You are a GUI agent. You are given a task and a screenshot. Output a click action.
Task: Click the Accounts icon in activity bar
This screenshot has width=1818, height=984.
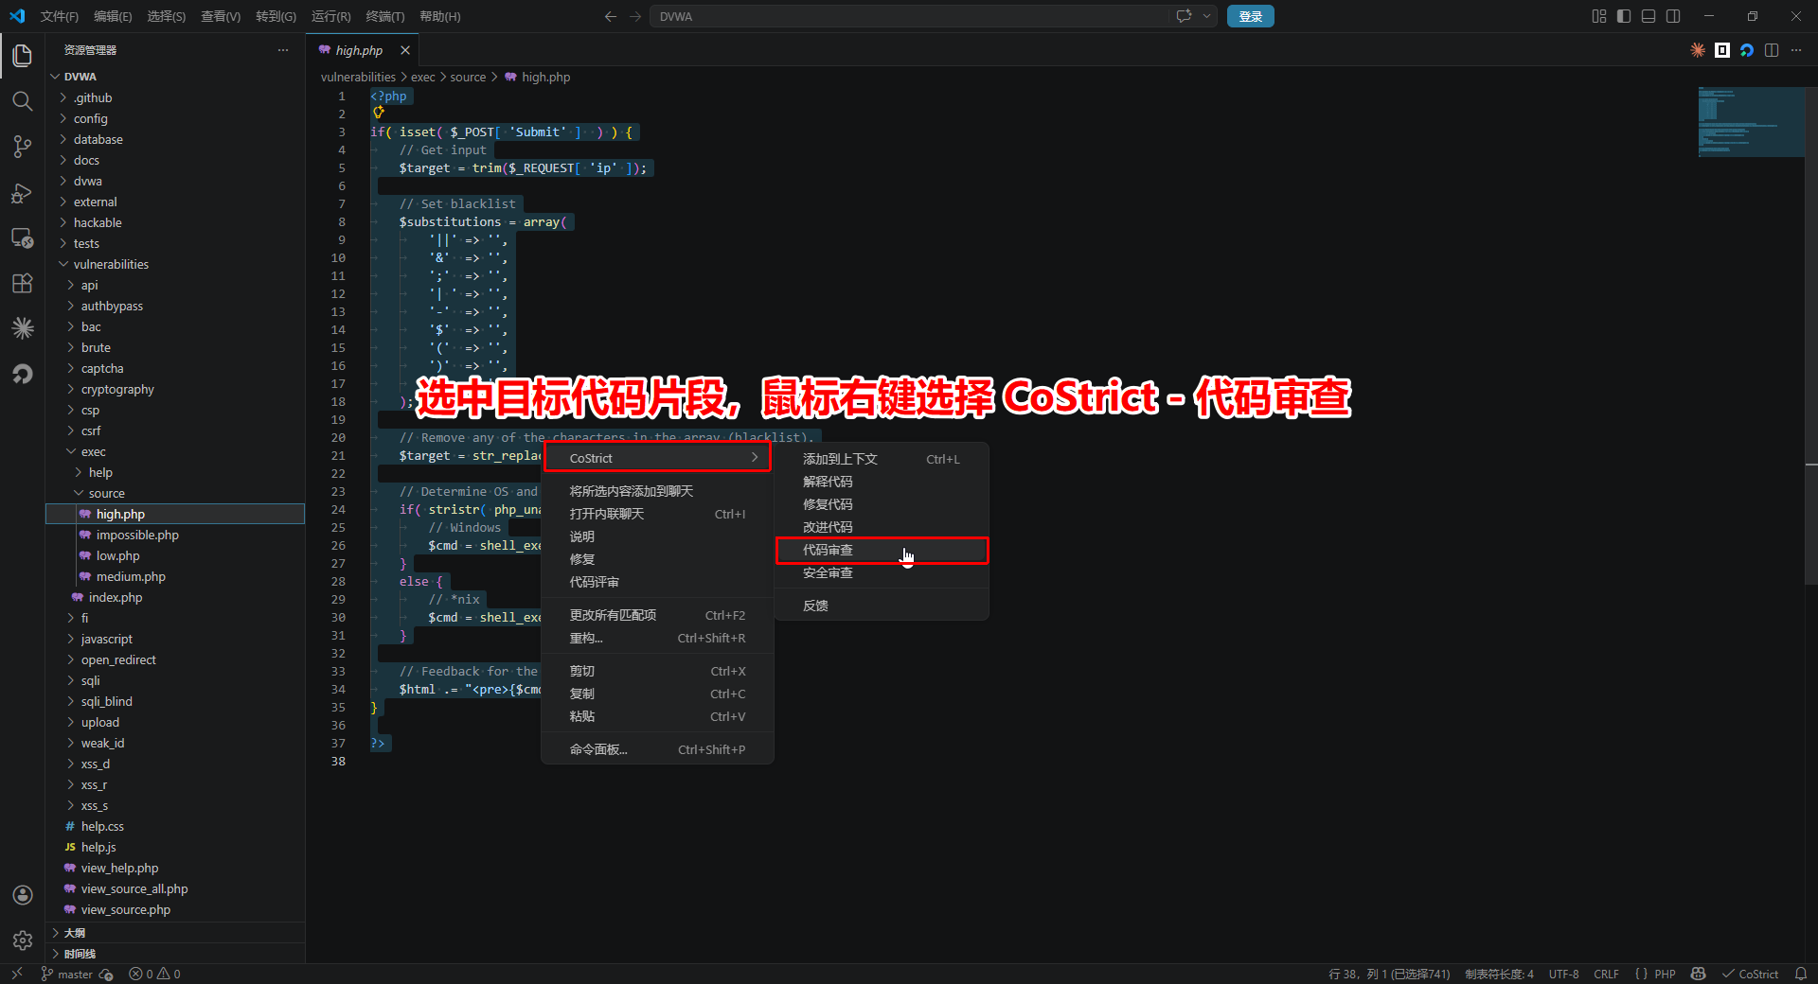[x=23, y=895]
